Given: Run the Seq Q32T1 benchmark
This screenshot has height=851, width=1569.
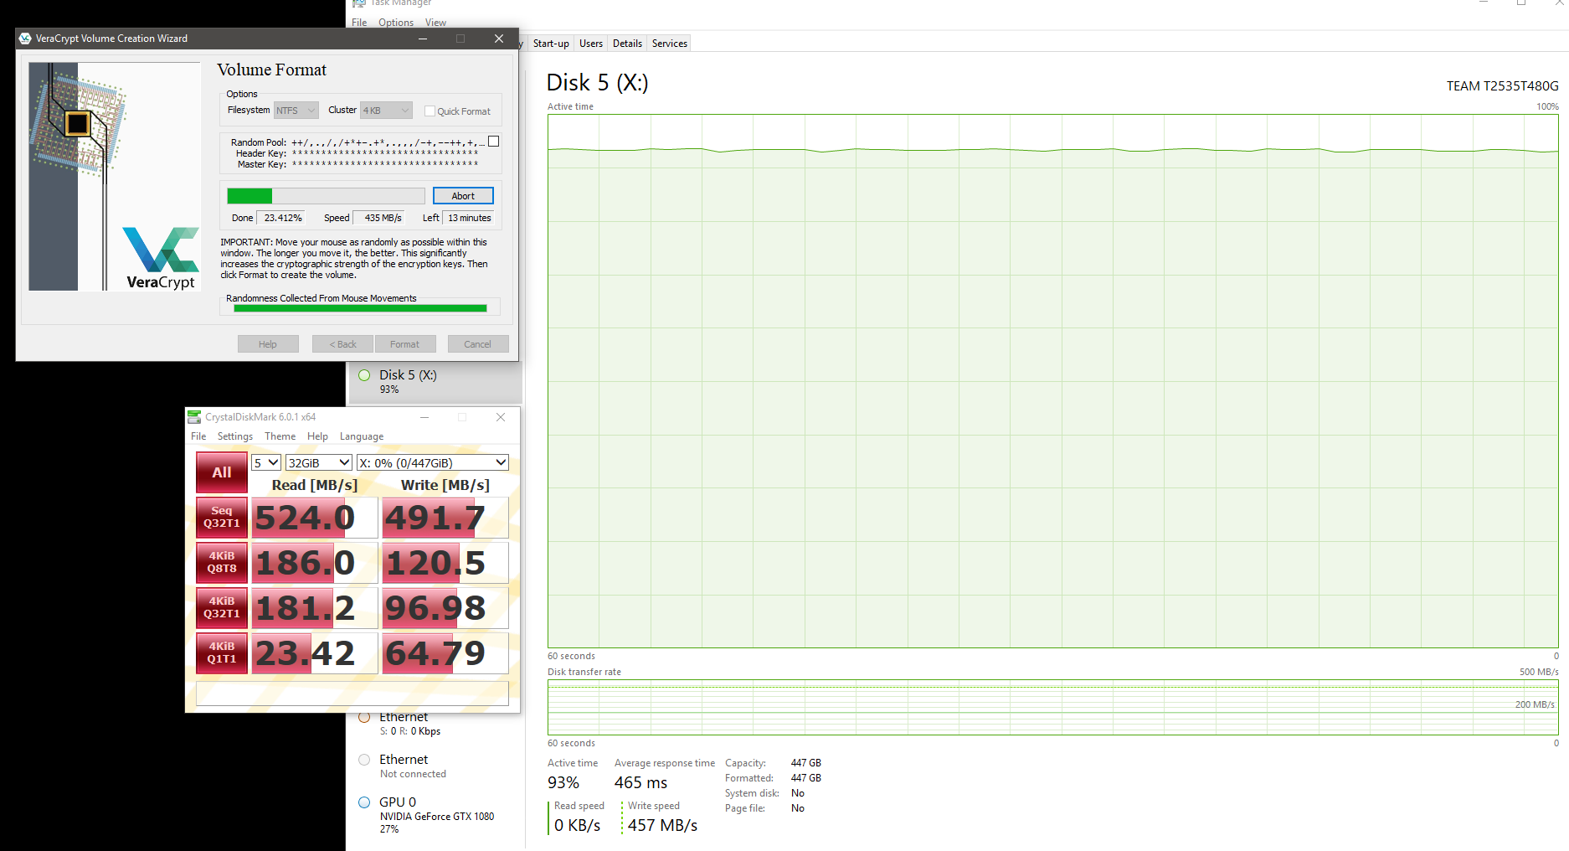Looking at the screenshot, I should point(222,517).
